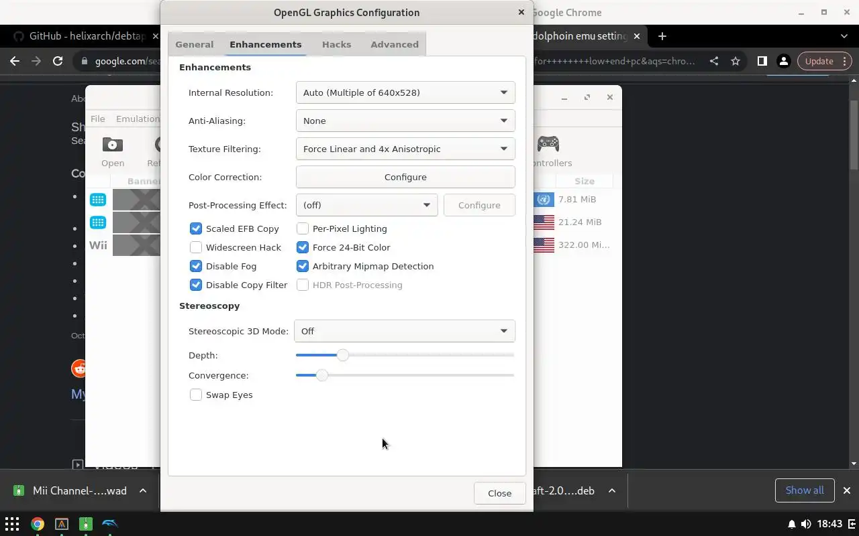Click the Color Correction Configure button

(x=405, y=177)
